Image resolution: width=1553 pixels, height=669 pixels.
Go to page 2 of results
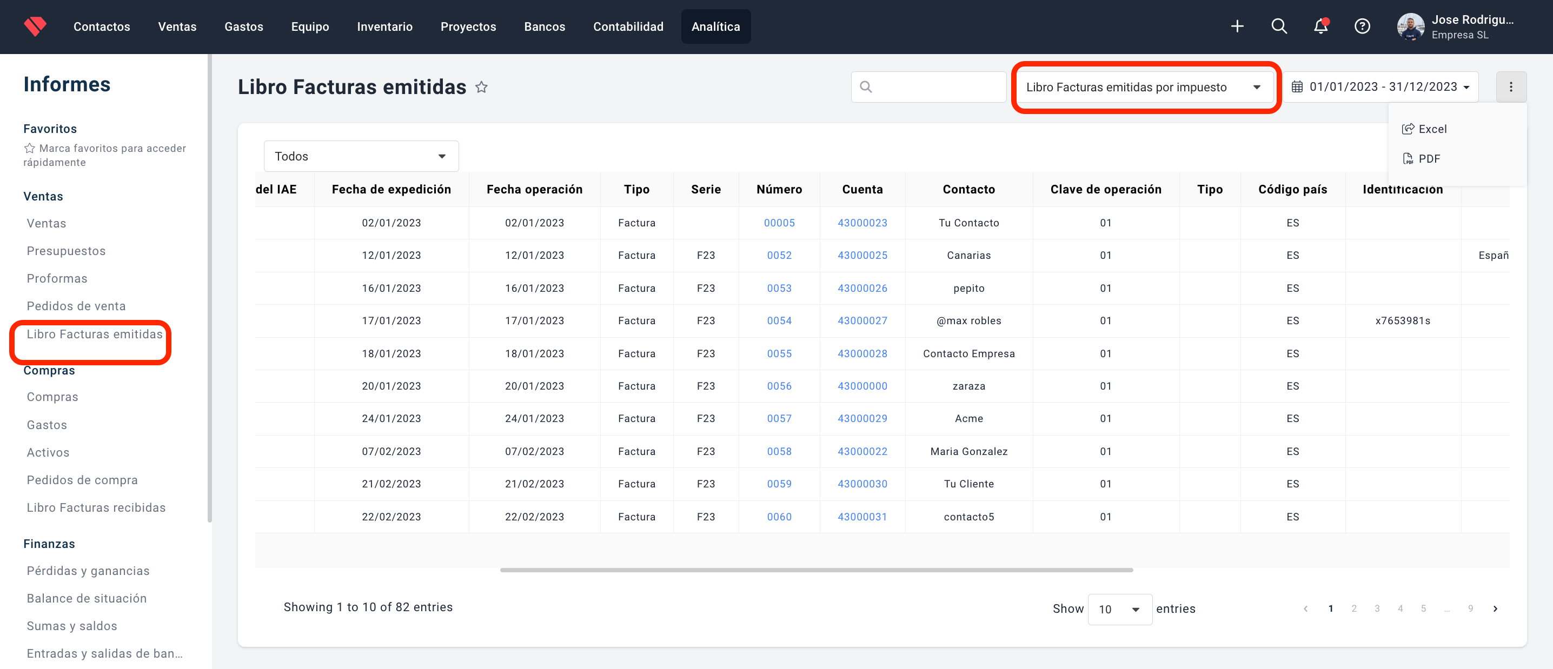coord(1353,608)
